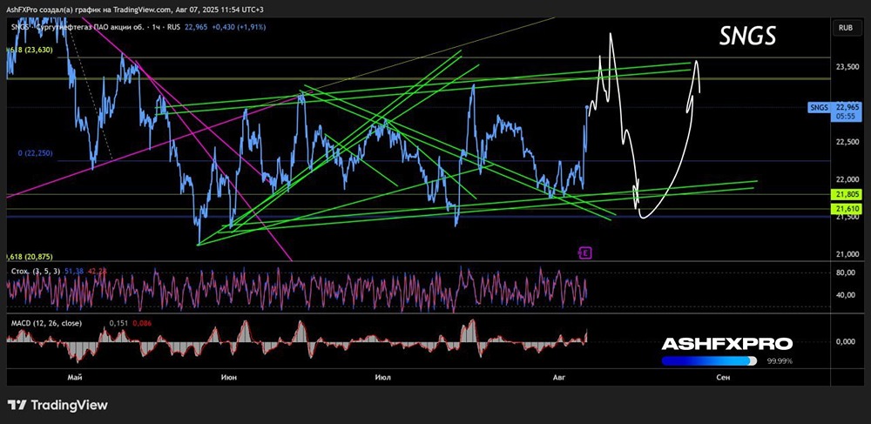The width and height of the screenshot is (871, 424).
Task: Click the Сен month label on time axis
Action: tap(723, 377)
